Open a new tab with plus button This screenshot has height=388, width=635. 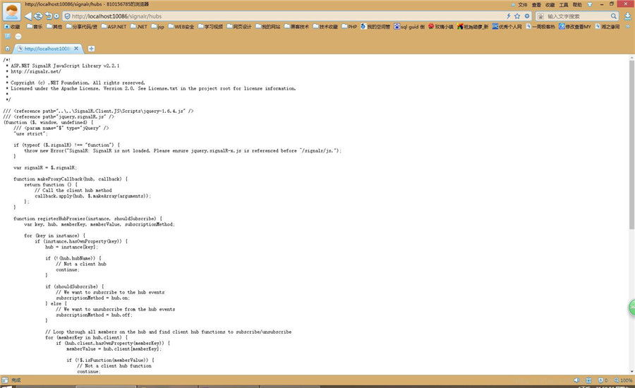point(91,49)
